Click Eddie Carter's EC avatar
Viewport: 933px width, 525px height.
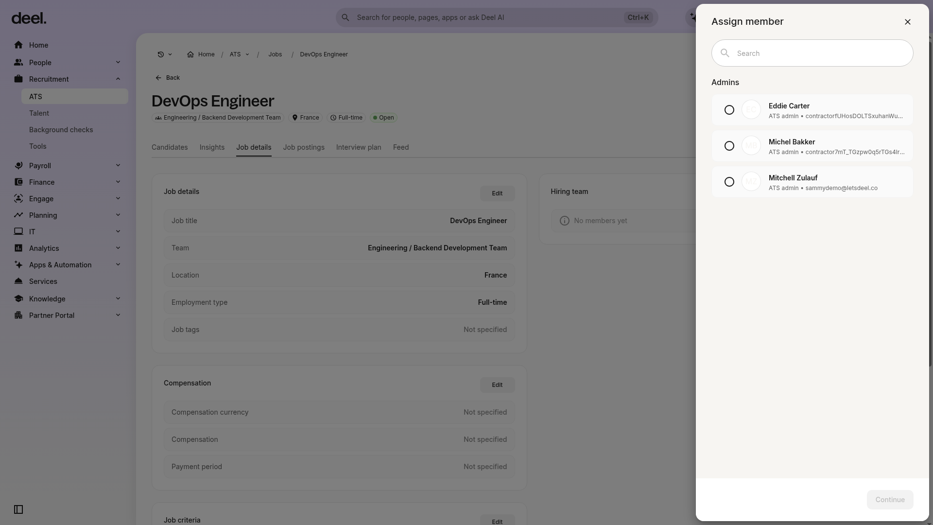click(x=751, y=110)
